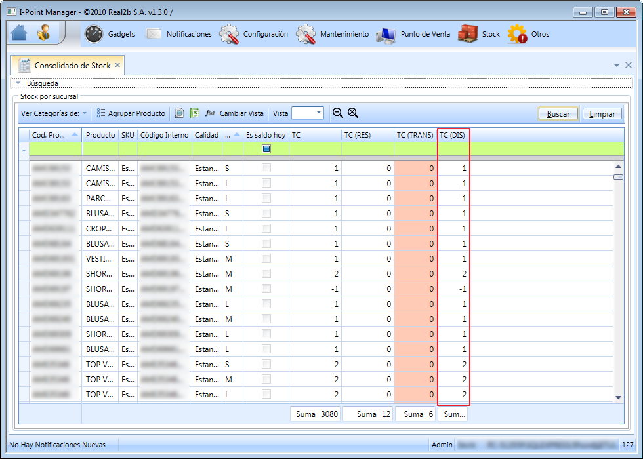Viewport: 643px width, 459px height.
Task: Open the Stock menu
Action: click(479, 34)
